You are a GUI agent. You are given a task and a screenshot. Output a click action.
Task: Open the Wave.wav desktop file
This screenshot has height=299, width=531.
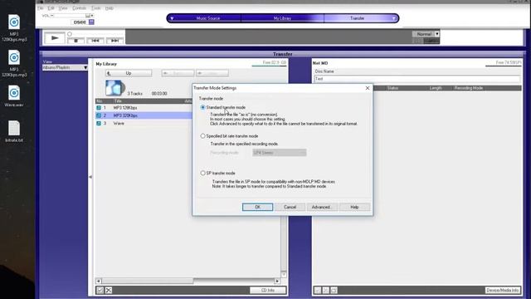click(14, 96)
